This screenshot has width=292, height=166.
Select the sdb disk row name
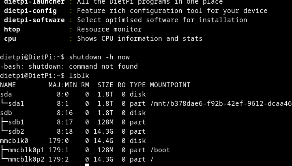[6, 113]
